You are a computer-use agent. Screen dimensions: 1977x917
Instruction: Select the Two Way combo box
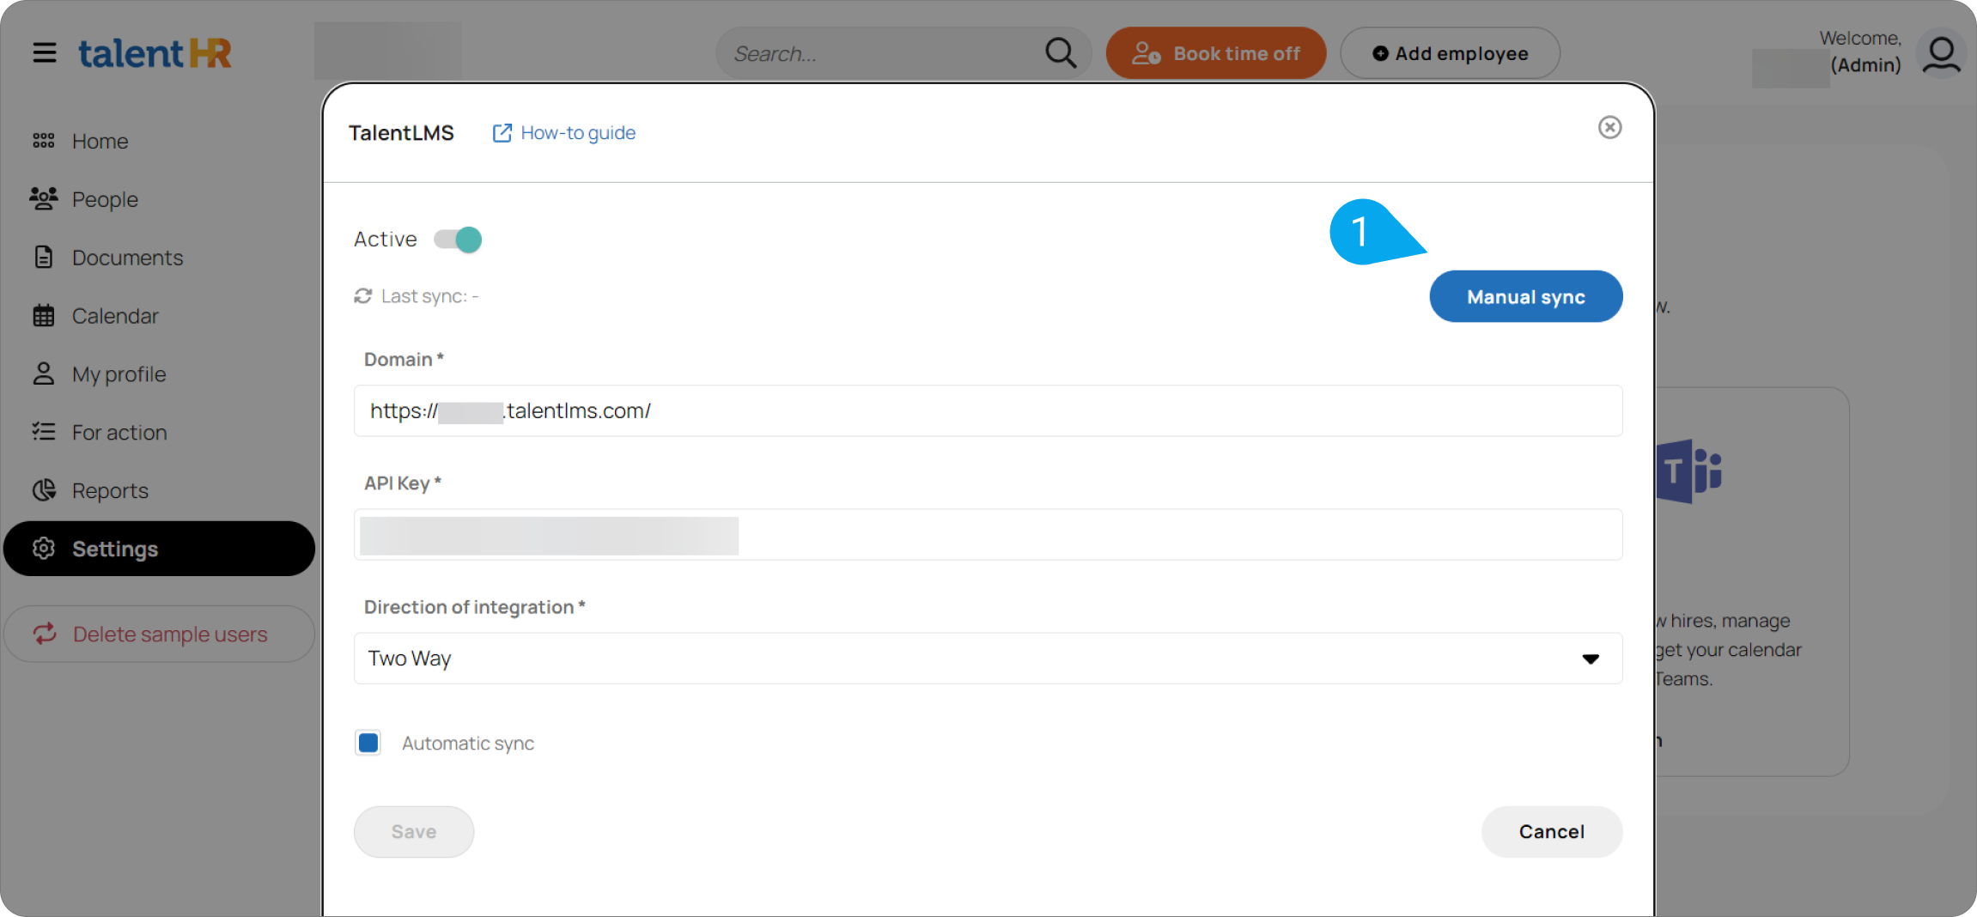click(x=988, y=659)
